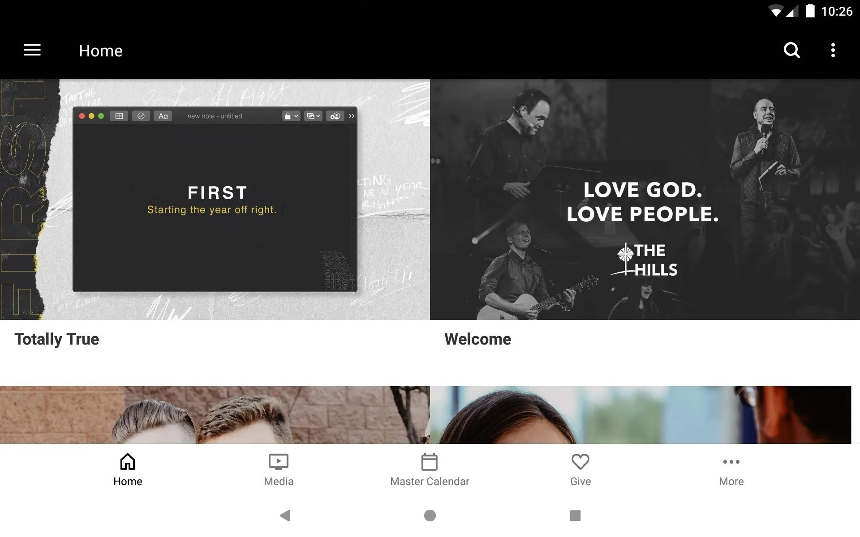Tap the overflow menu icon
860x537 pixels.
[834, 50]
